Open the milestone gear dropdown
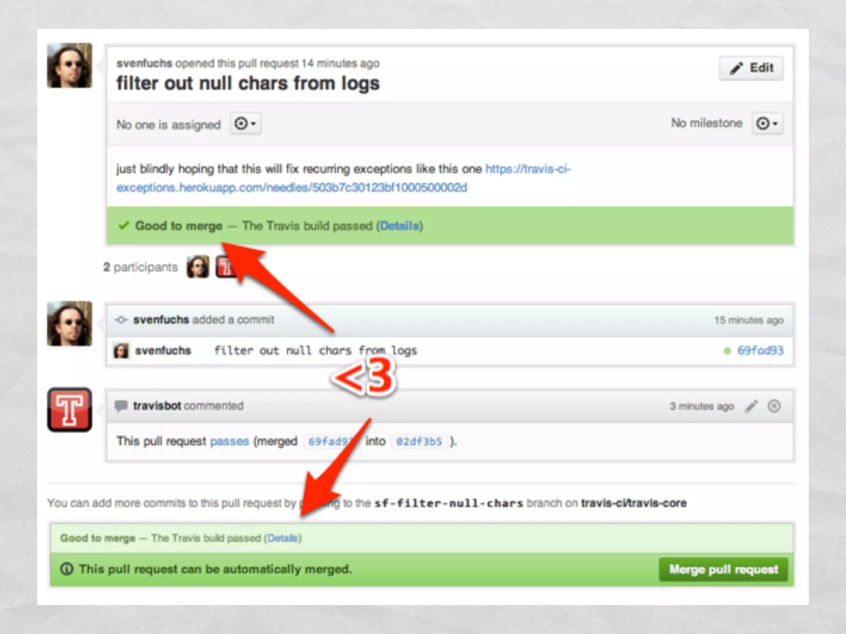Image resolution: width=846 pixels, height=634 pixels. click(767, 123)
